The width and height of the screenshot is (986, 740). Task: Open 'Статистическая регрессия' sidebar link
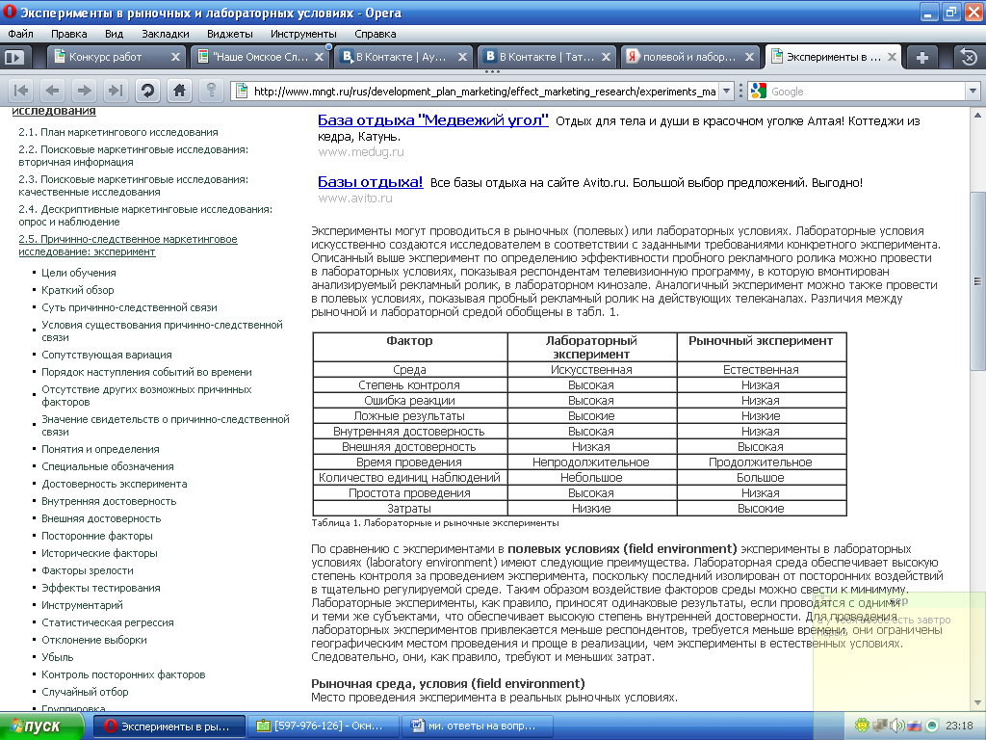tap(108, 622)
